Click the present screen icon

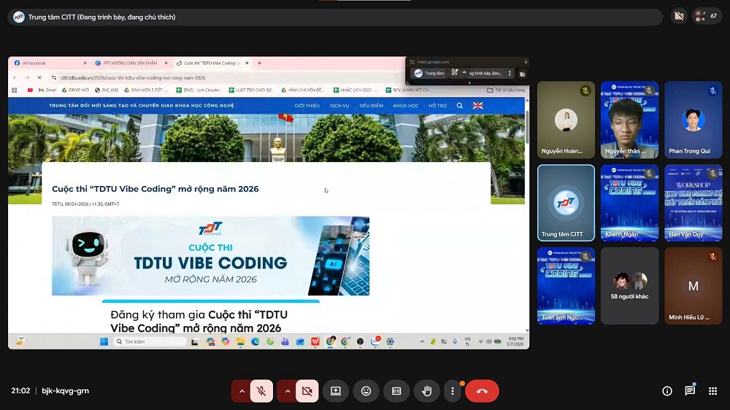[x=336, y=391]
